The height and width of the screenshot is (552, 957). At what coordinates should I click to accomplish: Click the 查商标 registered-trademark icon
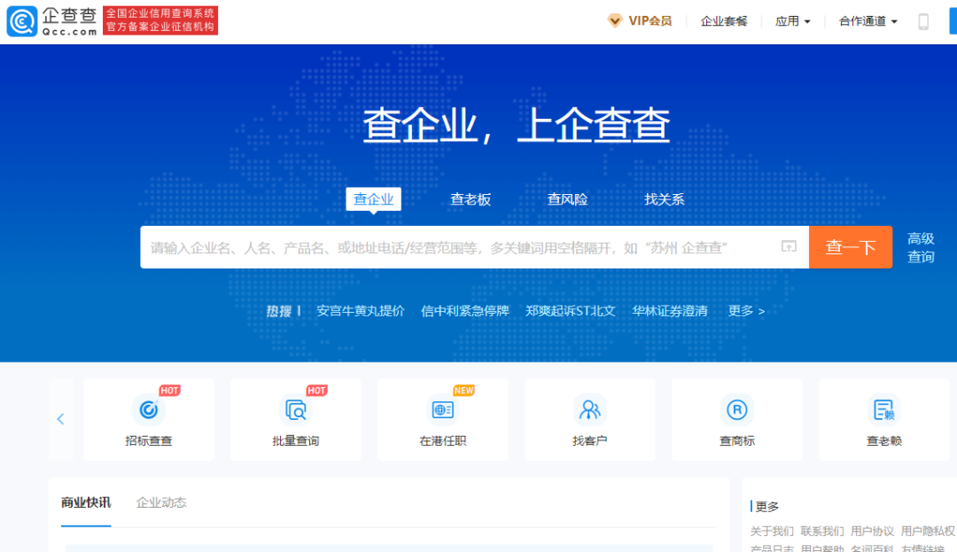[x=736, y=409]
